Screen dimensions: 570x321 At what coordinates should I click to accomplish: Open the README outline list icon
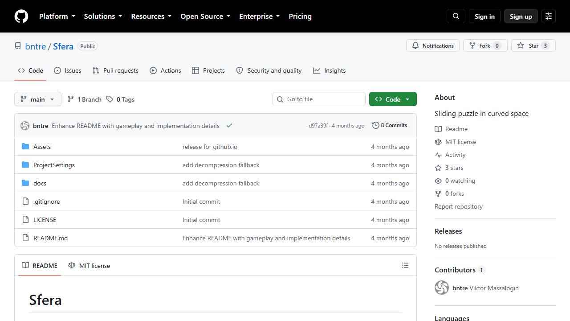[405, 265]
